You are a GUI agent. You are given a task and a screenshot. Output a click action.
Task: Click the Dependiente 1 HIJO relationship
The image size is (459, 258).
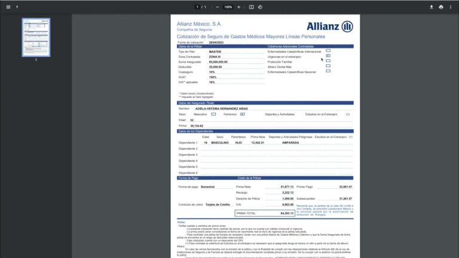pyautogui.click(x=238, y=143)
